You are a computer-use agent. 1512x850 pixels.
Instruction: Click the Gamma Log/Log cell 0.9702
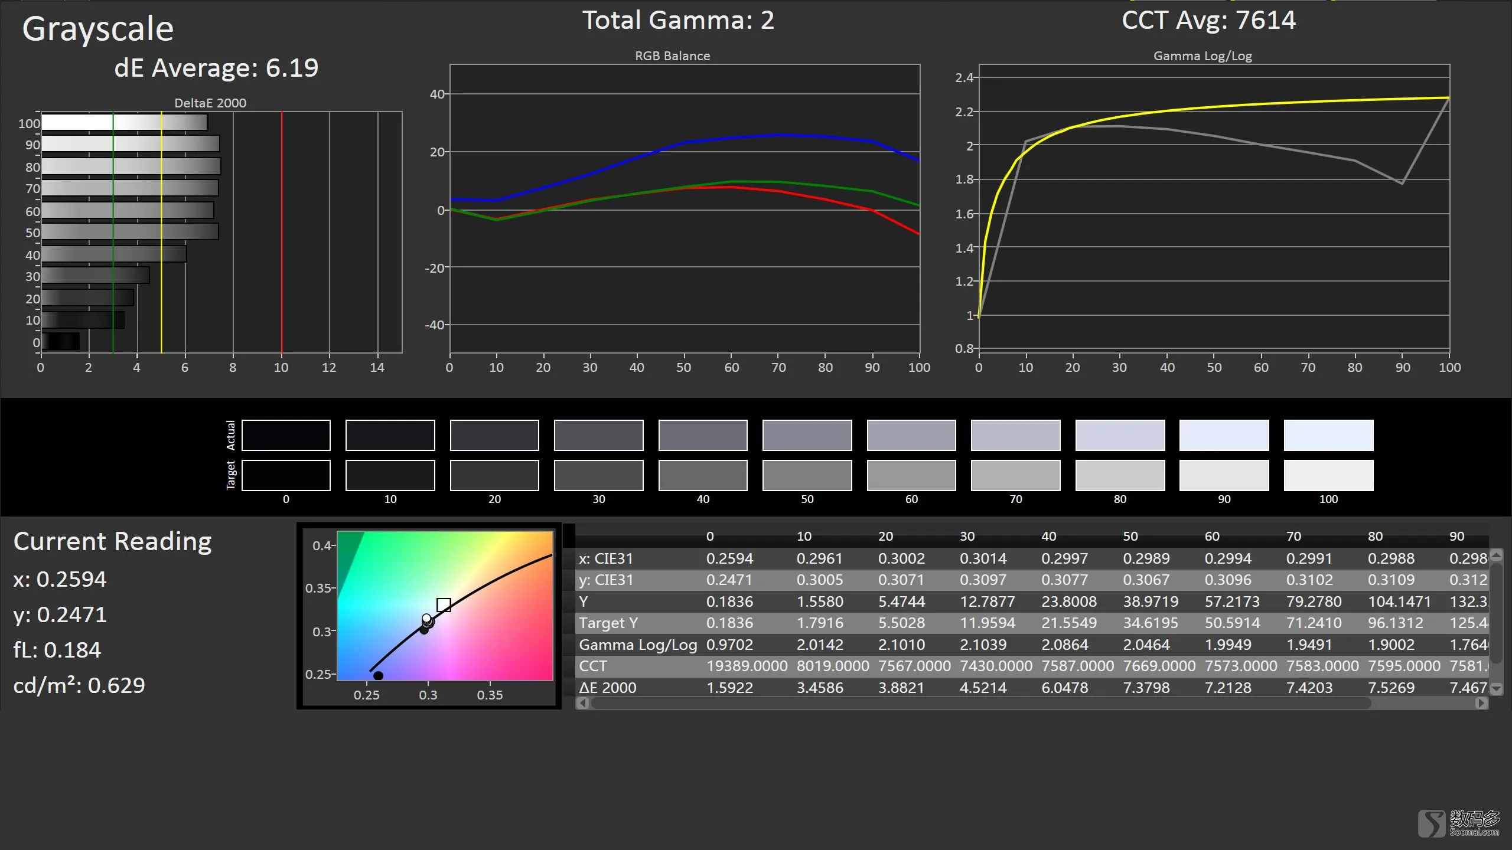(729, 645)
